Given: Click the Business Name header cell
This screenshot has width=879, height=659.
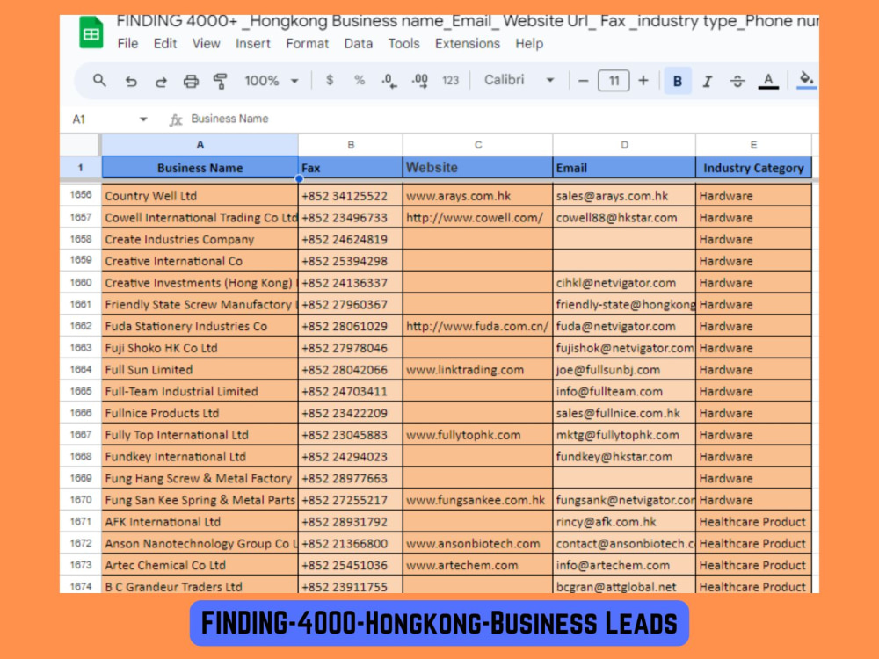Looking at the screenshot, I should [200, 168].
